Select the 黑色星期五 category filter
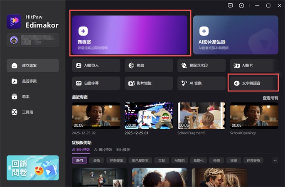Viewport: 285px width, 187px height. 140,160
